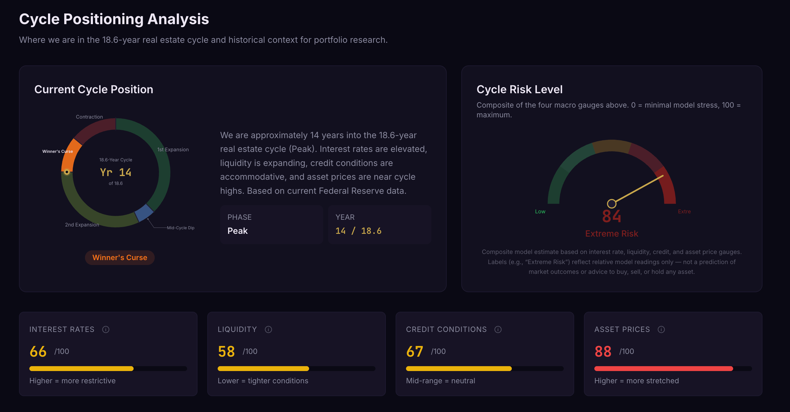Click the Liquidity info icon
The width and height of the screenshot is (790, 412).
pos(268,329)
